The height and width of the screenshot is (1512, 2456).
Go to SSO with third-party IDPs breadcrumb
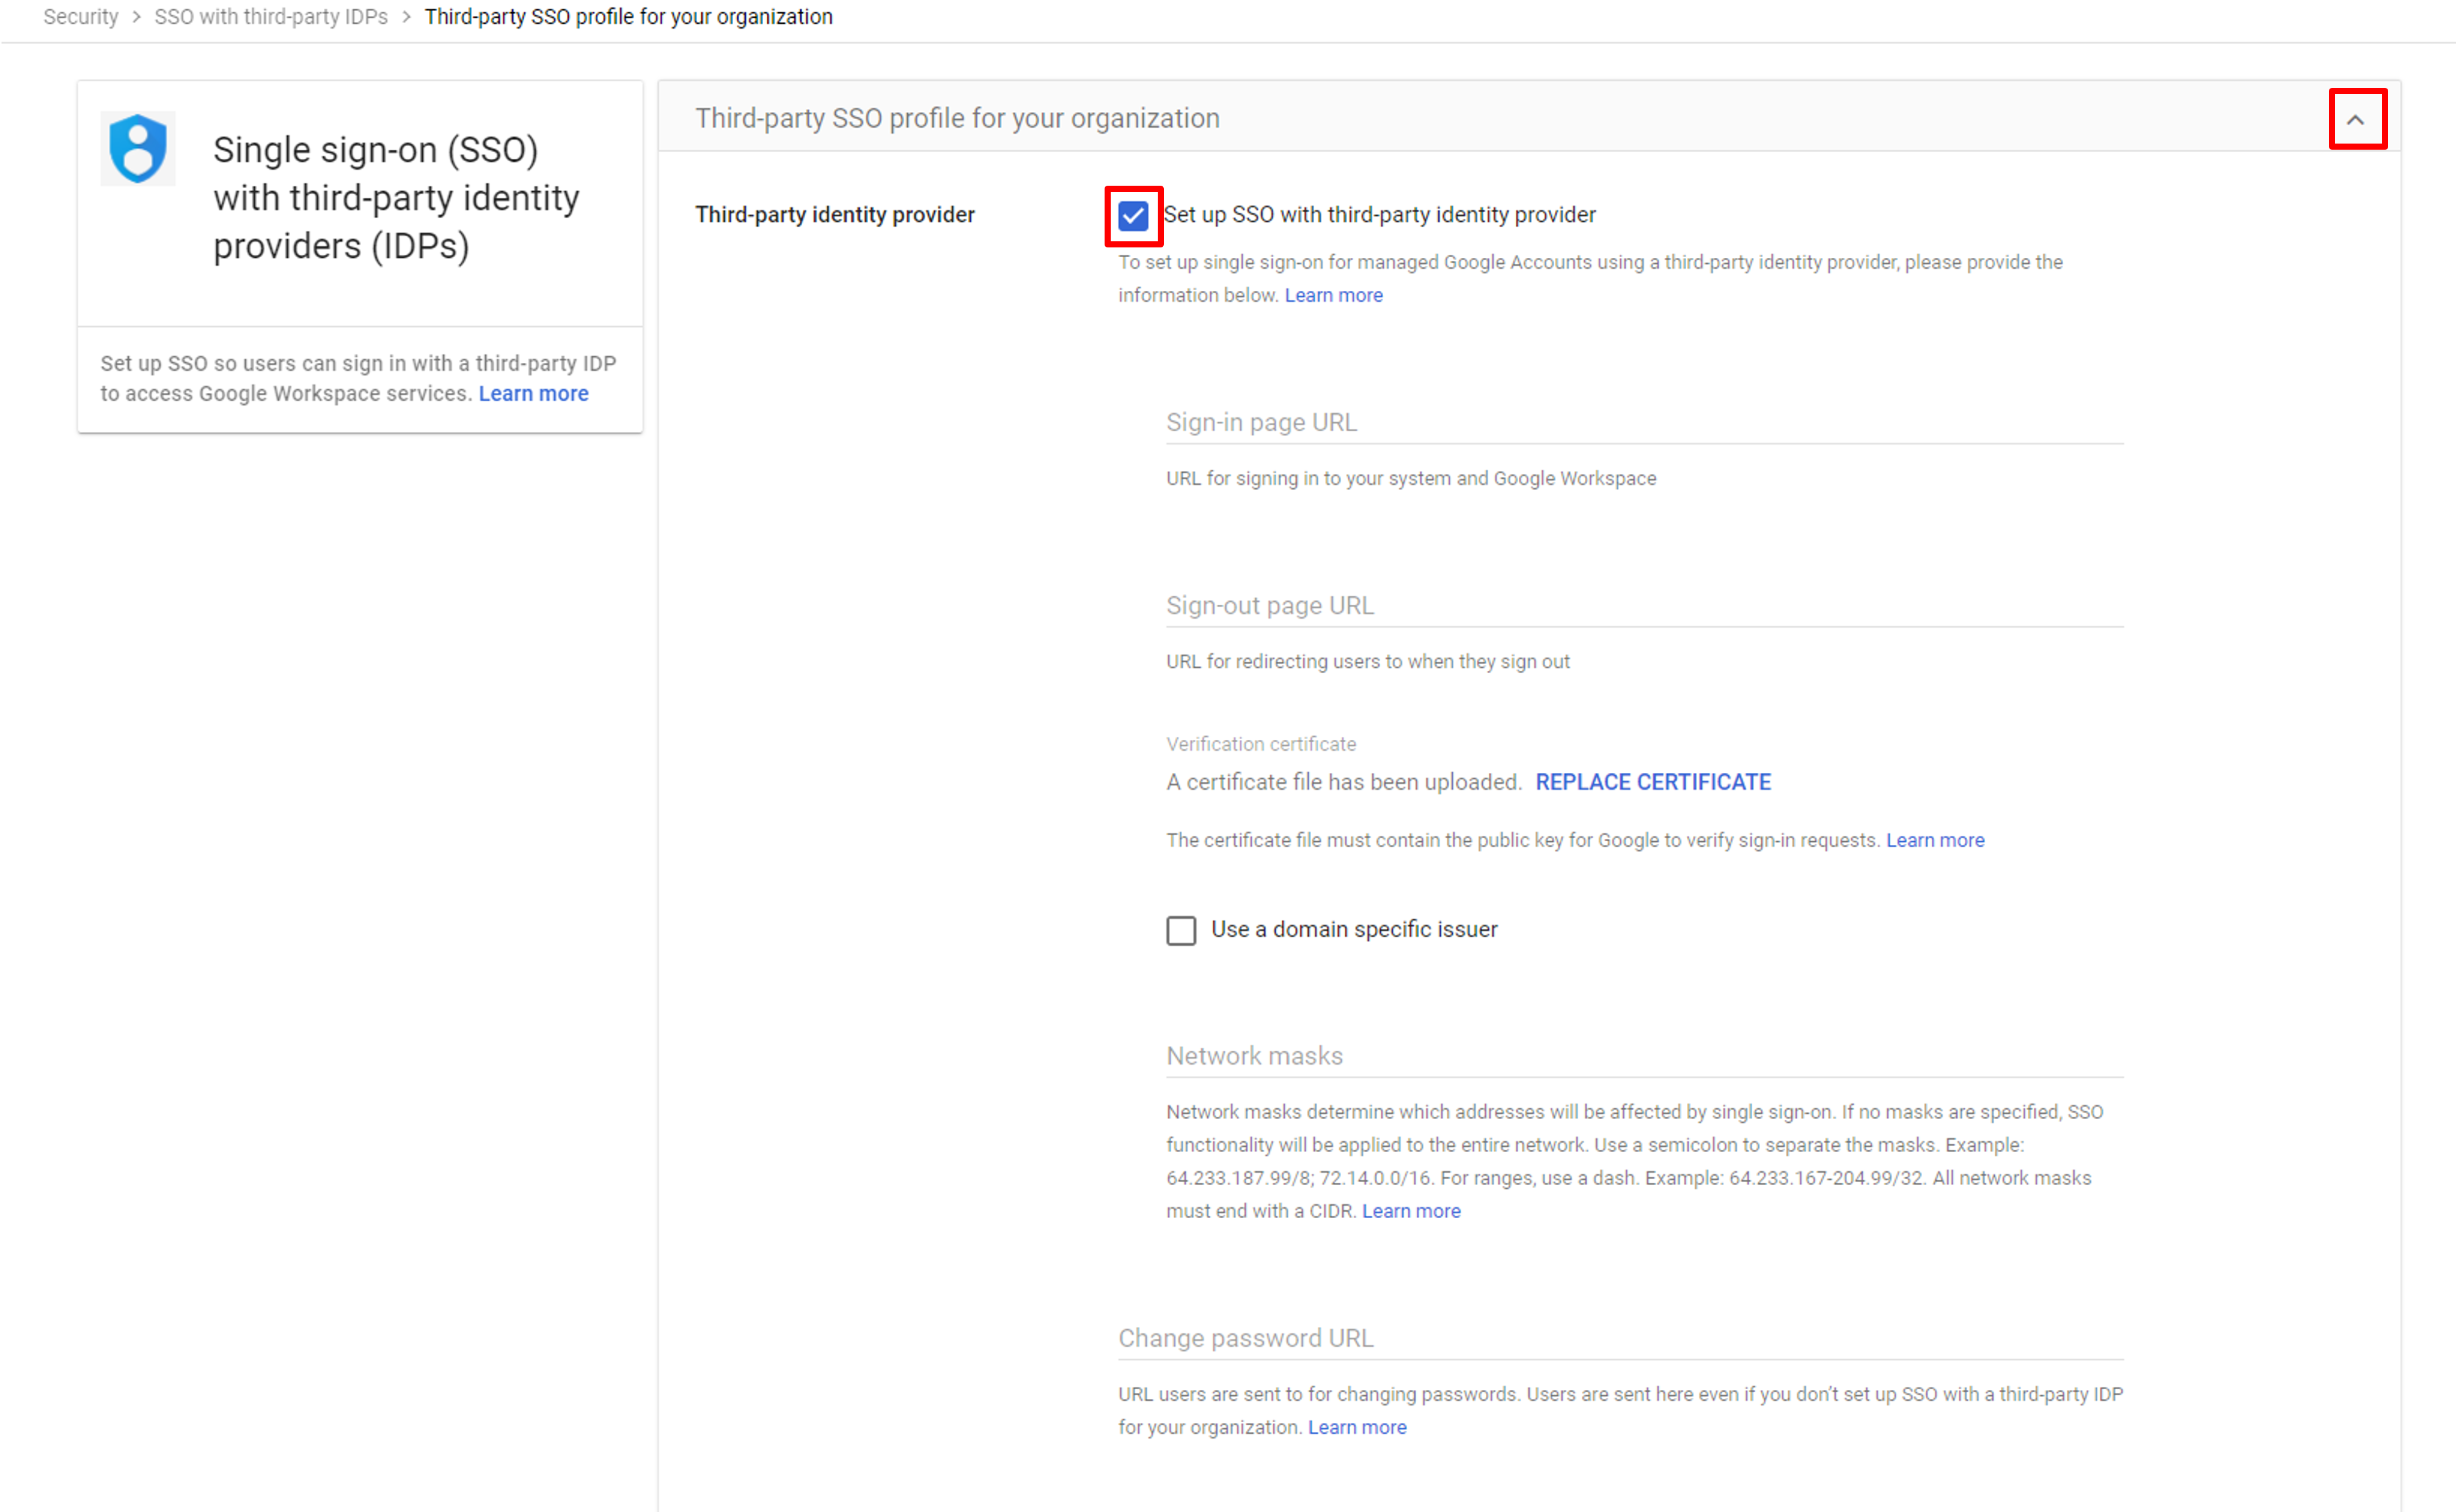[271, 17]
